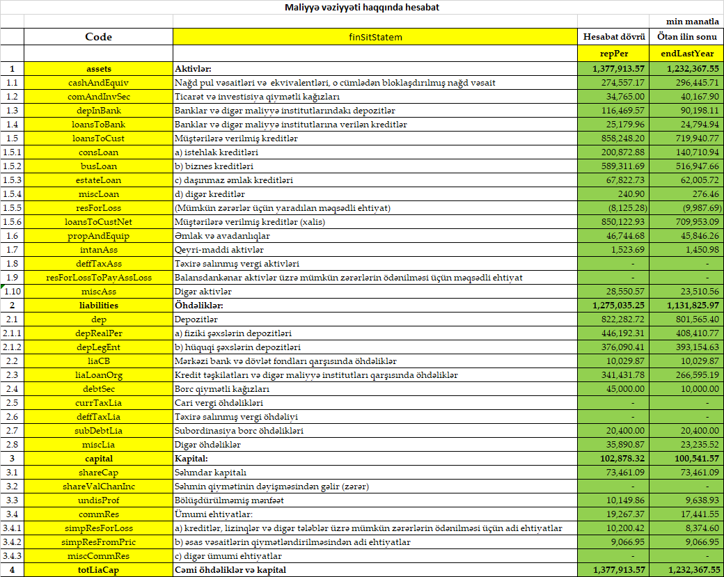Click the "miscAss" code cell
This screenshot has height=577, width=724.
[x=98, y=291]
